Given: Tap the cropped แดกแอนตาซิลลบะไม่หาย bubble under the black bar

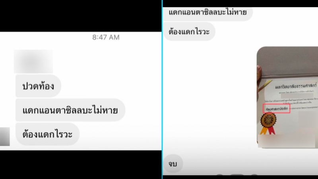Looking at the screenshot, I should (x=207, y=14).
